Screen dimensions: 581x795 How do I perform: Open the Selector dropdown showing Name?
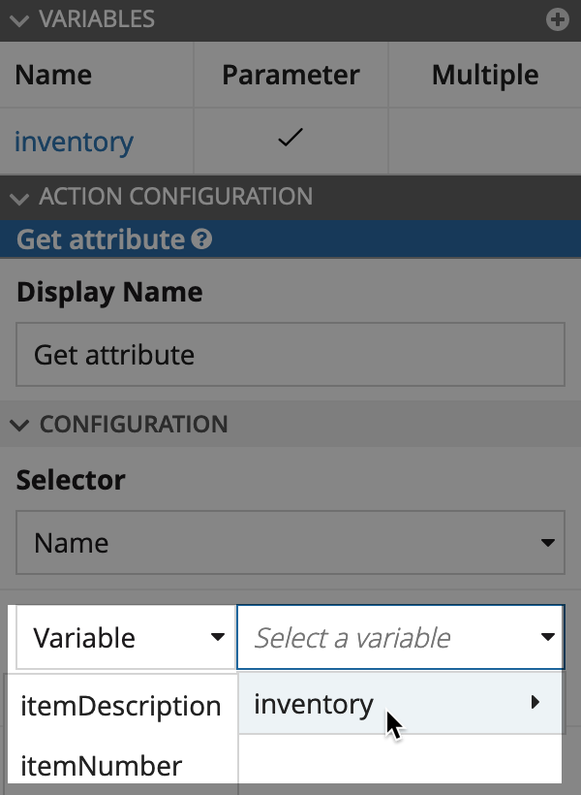click(x=290, y=542)
